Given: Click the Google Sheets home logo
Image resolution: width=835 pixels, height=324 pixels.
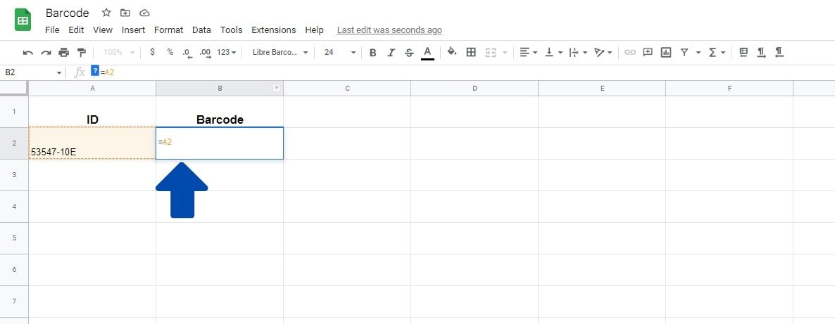Looking at the screenshot, I should 23,20.
